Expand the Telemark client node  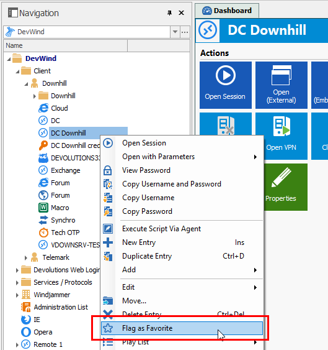click(26, 258)
